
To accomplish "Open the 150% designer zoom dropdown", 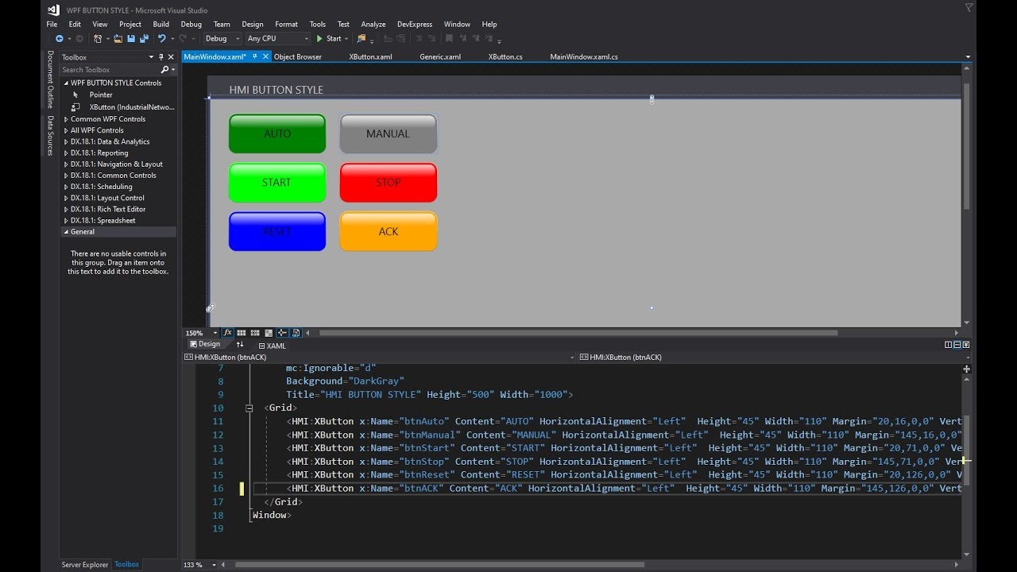I will [x=202, y=333].
